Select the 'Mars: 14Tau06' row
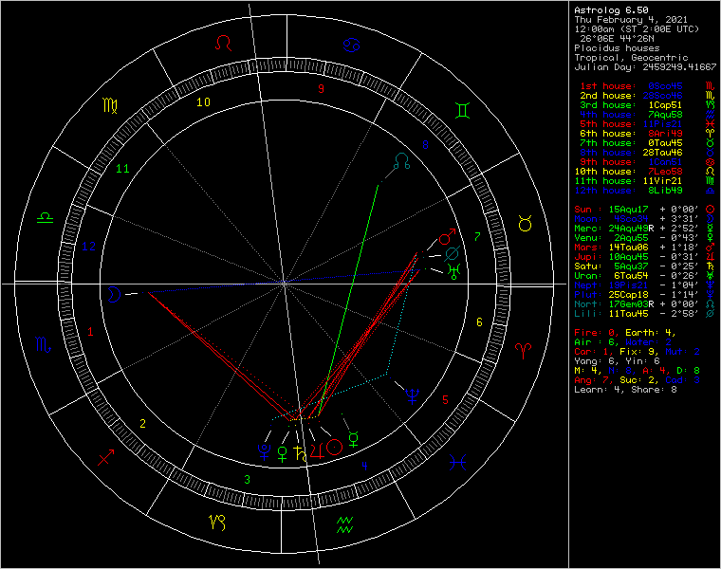The width and height of the screenshot is (721, 569). 645,248
